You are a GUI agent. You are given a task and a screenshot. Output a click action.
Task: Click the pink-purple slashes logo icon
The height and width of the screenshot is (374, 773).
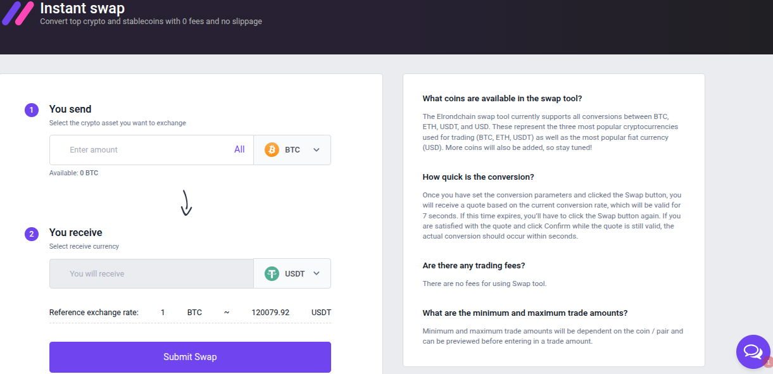click(18, 13)
